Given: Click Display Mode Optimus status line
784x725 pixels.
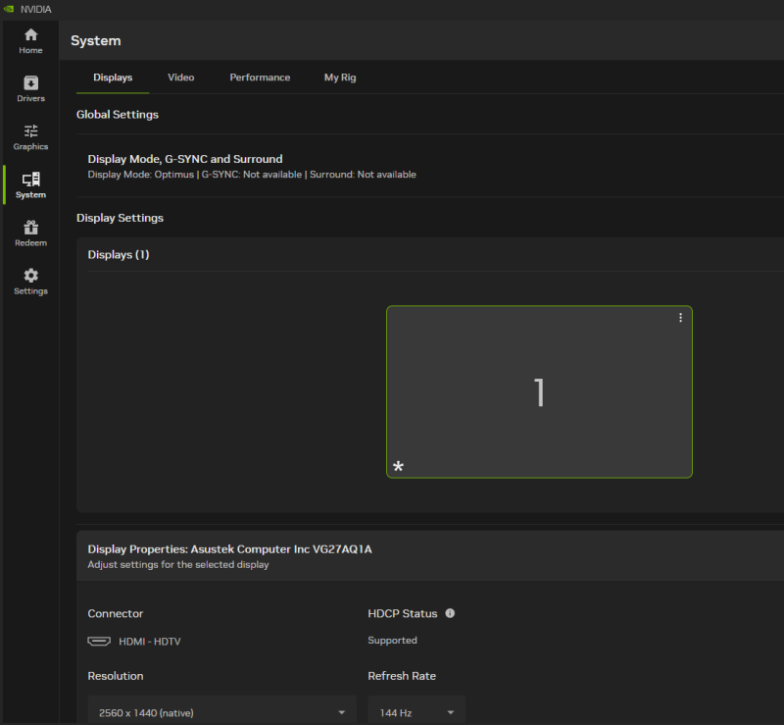Looking at the screenshot, I should 252,175.
